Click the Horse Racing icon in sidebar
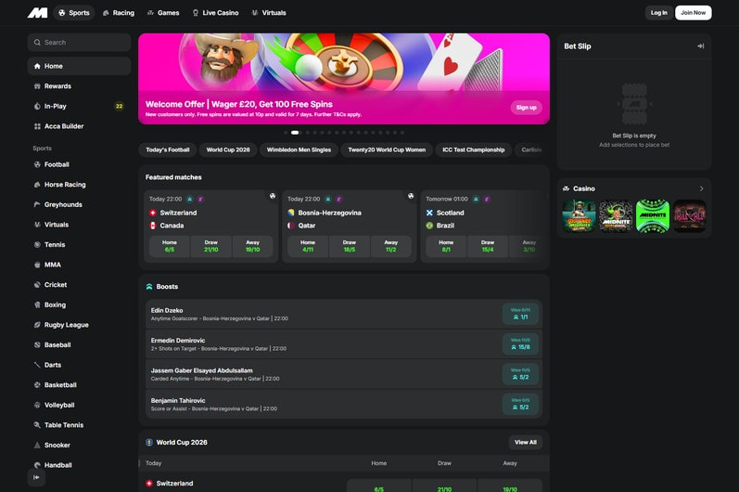Viewport: 739px width, 492px height. coord(37,185)
